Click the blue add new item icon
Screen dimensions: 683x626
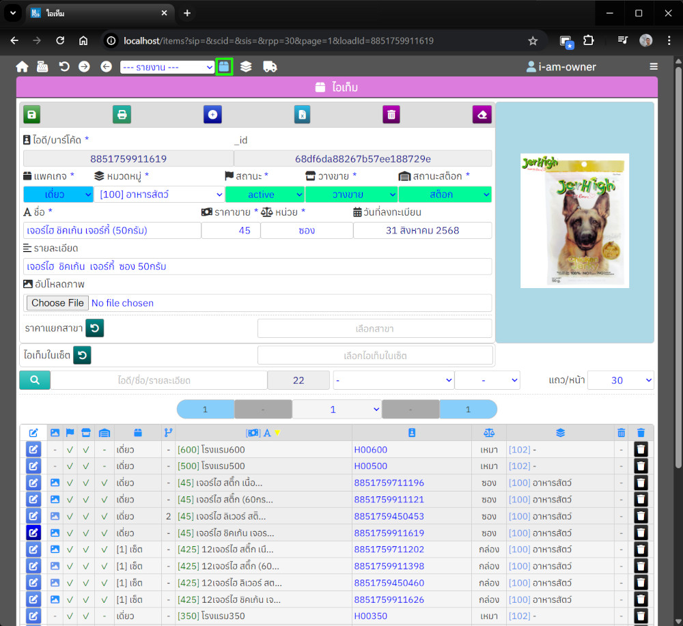pos(212,115)
